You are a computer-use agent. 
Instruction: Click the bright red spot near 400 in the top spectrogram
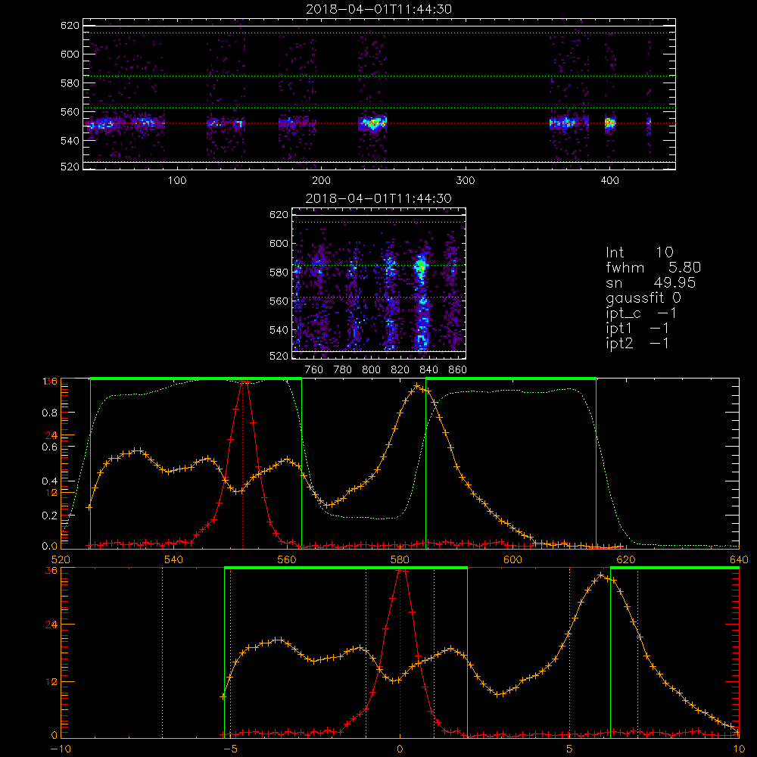click(x=609, y=123)
